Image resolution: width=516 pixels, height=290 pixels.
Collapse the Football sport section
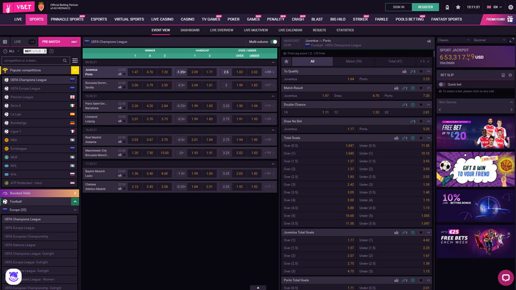[75, 201]
